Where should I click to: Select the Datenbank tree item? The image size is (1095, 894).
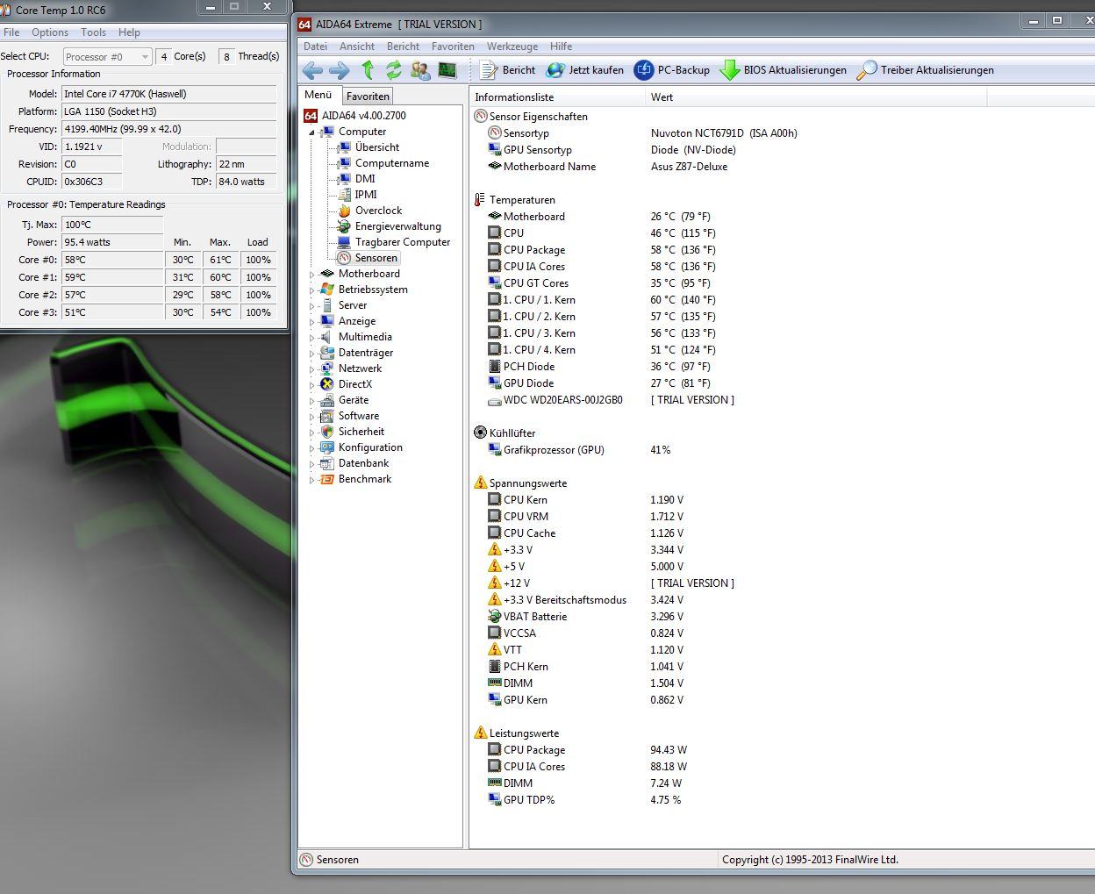coord(363,463)
